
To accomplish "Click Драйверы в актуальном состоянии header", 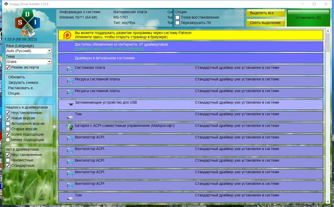I will tap(191, 58).
